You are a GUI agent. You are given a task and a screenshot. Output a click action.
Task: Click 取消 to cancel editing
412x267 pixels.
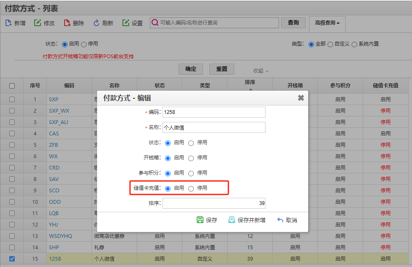(x=287, y=220)
